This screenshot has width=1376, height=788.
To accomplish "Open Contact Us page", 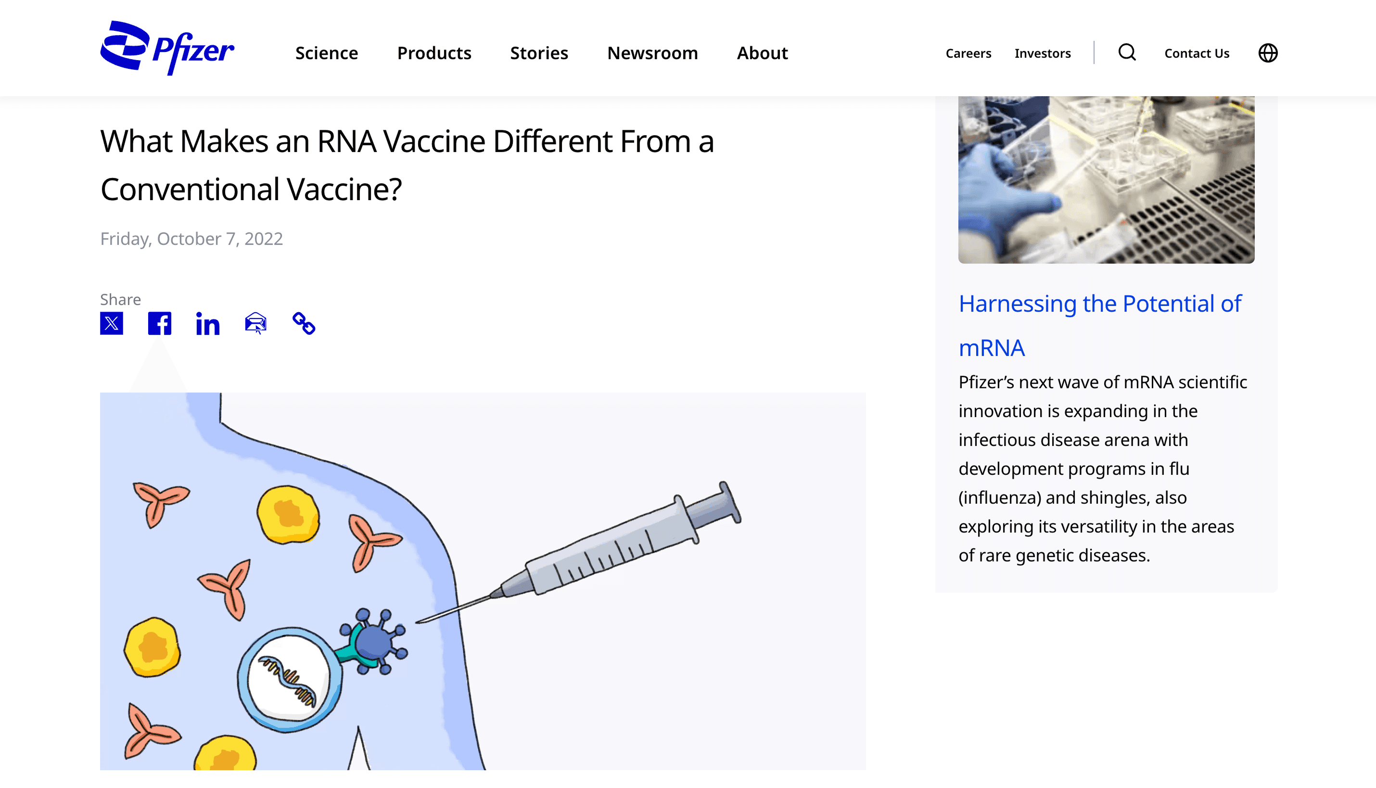I will (x=1197, y=53).
